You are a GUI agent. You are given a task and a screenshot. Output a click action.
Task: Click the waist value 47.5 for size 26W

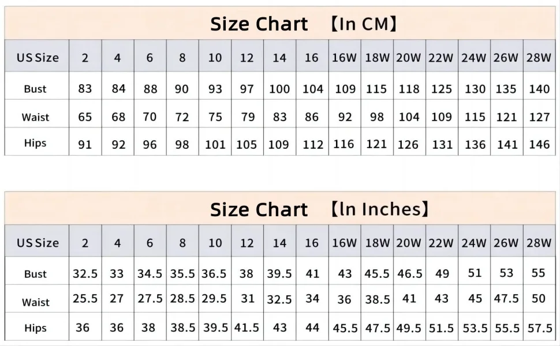pos(506,298)
